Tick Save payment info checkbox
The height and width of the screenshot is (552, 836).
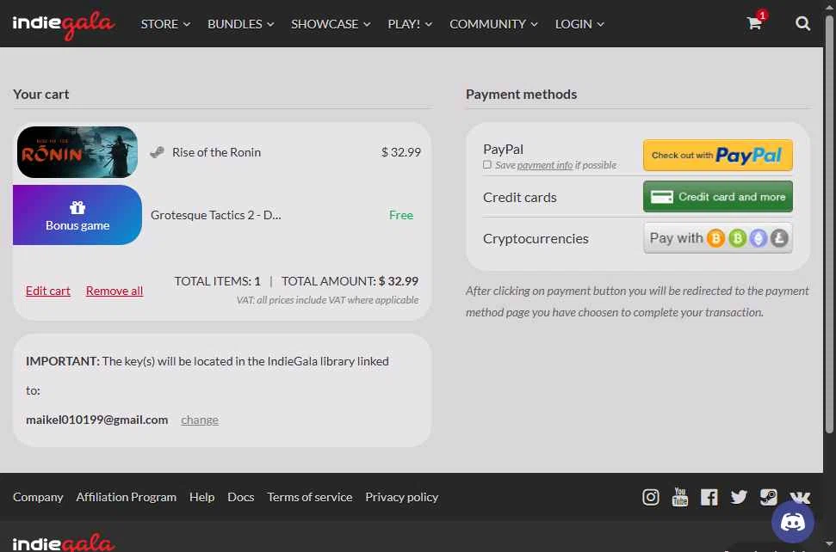coord(486,164)
